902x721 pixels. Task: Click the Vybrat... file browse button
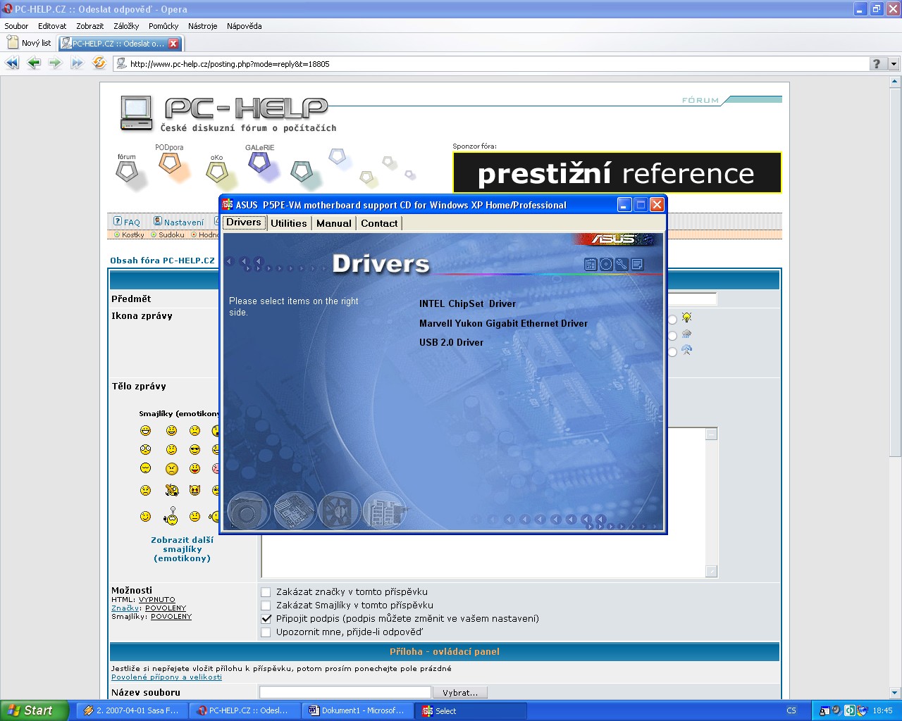(x=460, y=693)
